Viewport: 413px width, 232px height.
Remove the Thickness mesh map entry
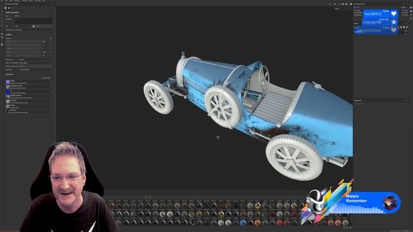coord(51,111)
